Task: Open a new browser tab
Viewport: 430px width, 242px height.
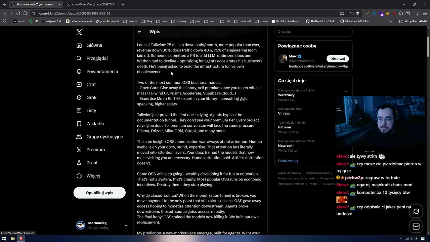Action: point(123,4)
